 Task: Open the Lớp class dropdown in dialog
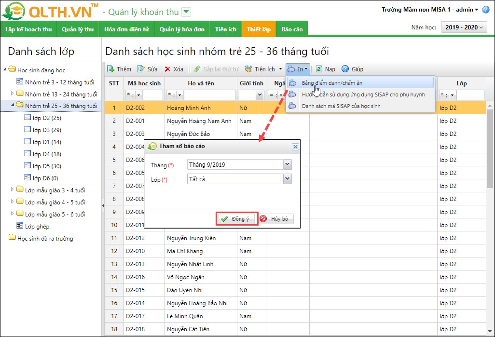pyautogui.click(x=288, y=179)
